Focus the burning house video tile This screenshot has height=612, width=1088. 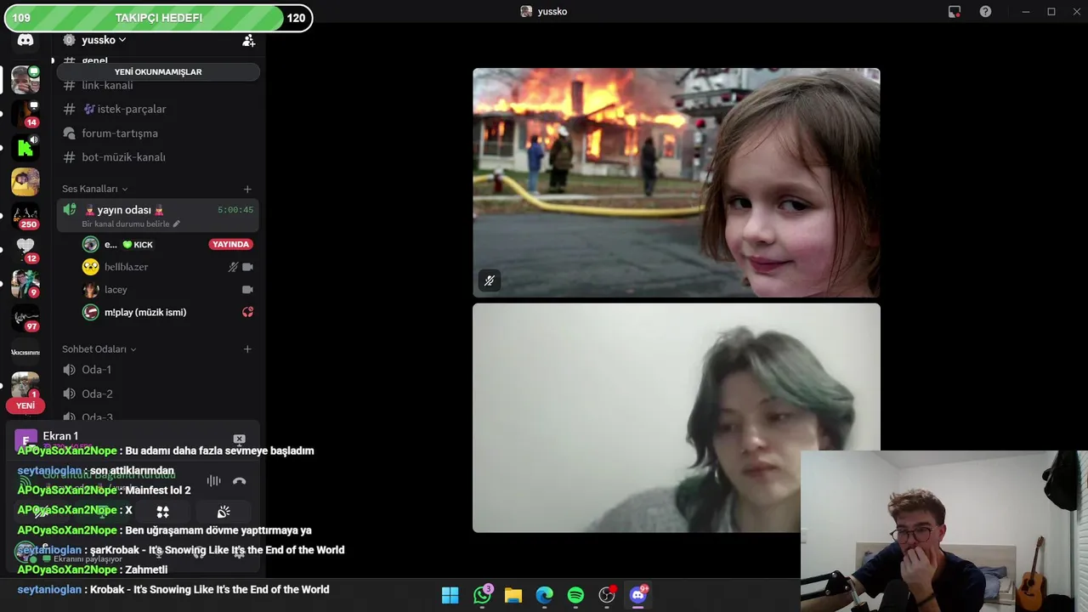pos(677,183)
